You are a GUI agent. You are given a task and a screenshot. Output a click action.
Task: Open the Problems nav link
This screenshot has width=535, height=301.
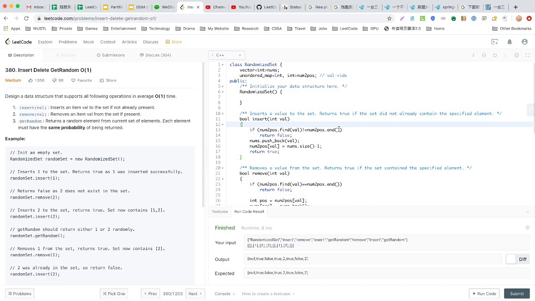(x=68, y=42)
